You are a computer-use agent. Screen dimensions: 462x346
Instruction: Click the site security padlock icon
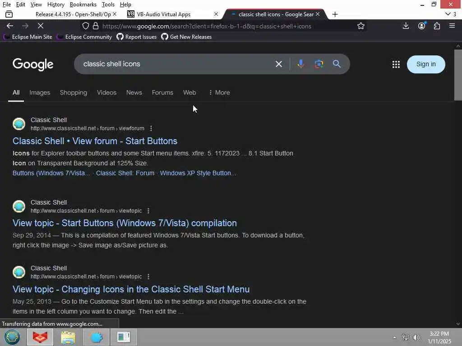[96, 26]
